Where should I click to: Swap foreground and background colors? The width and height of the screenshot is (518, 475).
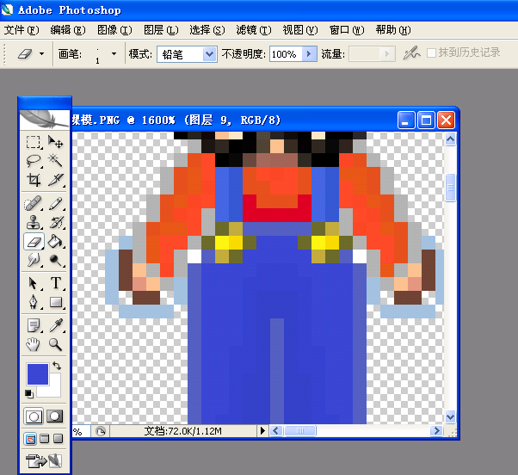coord(57,366)
